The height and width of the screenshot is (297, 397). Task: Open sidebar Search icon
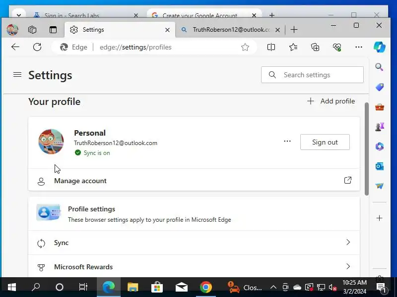click(379, 67)
